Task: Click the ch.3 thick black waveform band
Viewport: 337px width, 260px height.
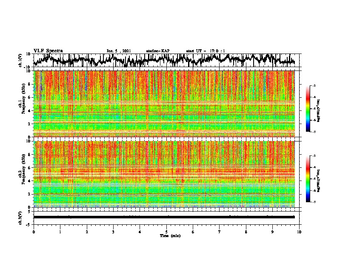Action: click(164, 217)
